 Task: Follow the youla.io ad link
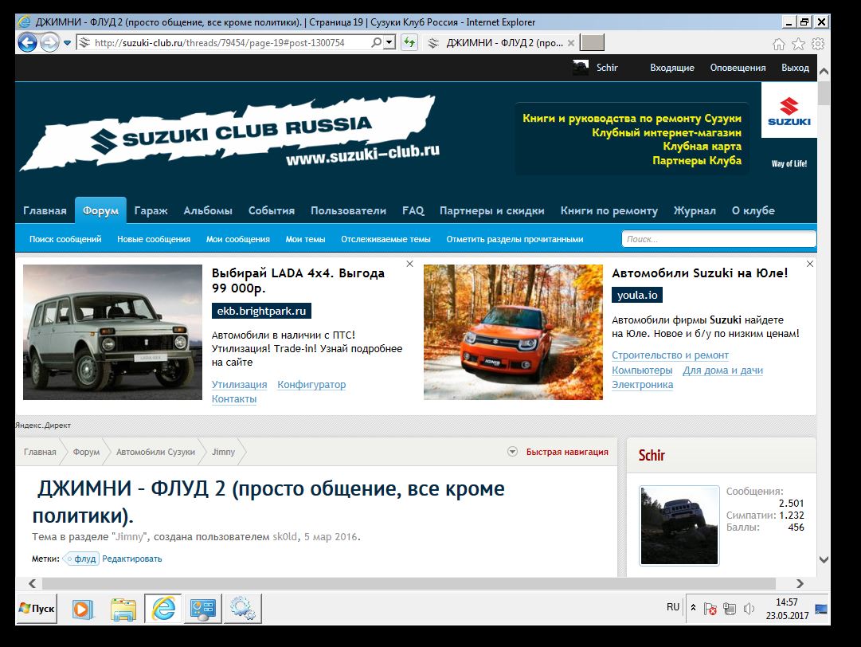pos(637,295)
